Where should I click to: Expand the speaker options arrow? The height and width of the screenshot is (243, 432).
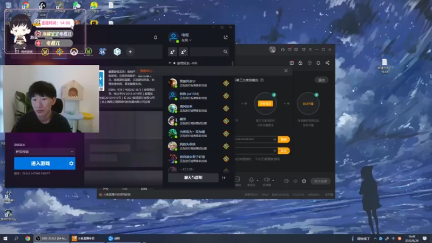273,180
